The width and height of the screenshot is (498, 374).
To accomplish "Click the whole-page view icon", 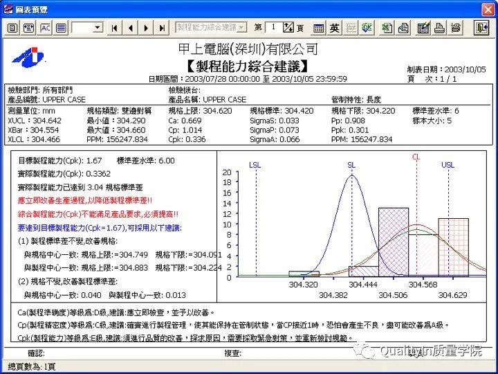I will pos(12,28).
